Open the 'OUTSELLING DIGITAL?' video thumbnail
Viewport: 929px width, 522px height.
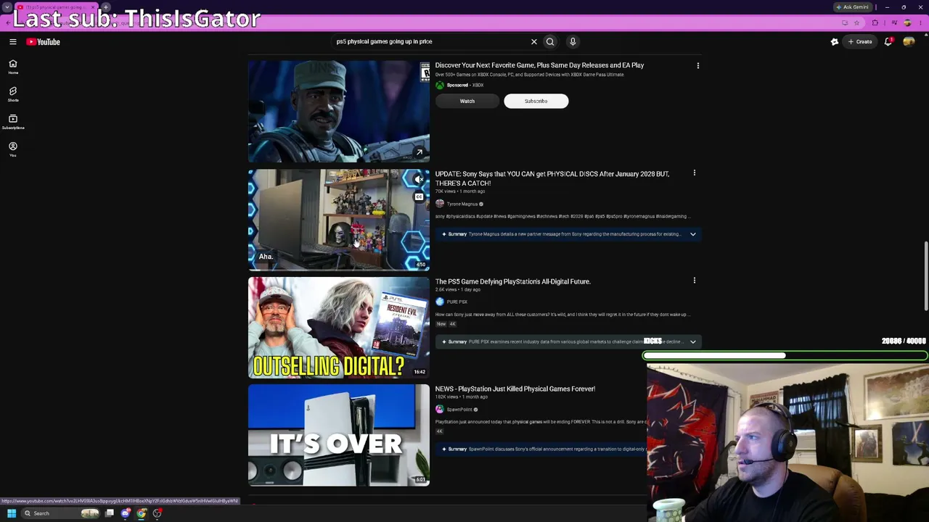click(x=339, y=328)
